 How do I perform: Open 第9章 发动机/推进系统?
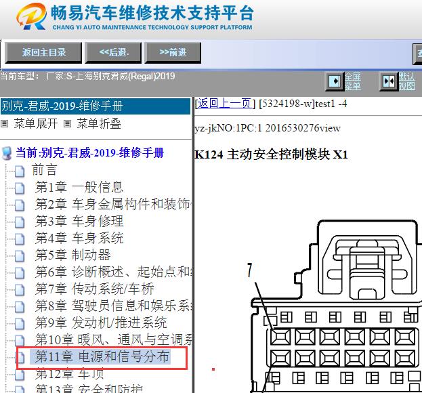coord(101,323)
